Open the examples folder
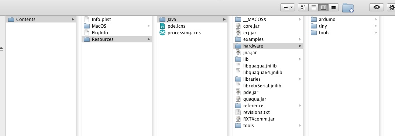The height and width of the screenshot is (136, 395). (x=268, y=39)
